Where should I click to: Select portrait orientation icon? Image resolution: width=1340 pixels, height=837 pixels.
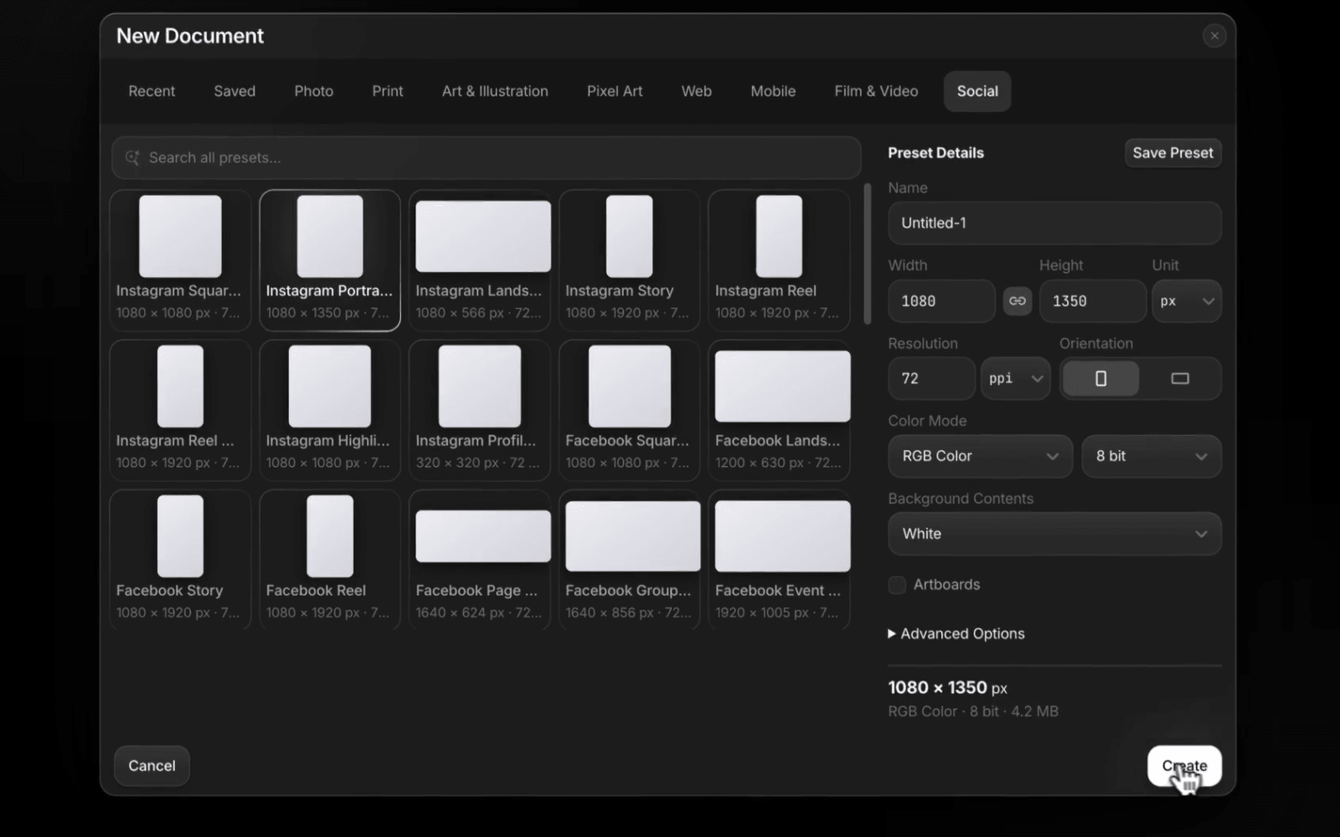pyautogui.click(x=1100, y=378)
